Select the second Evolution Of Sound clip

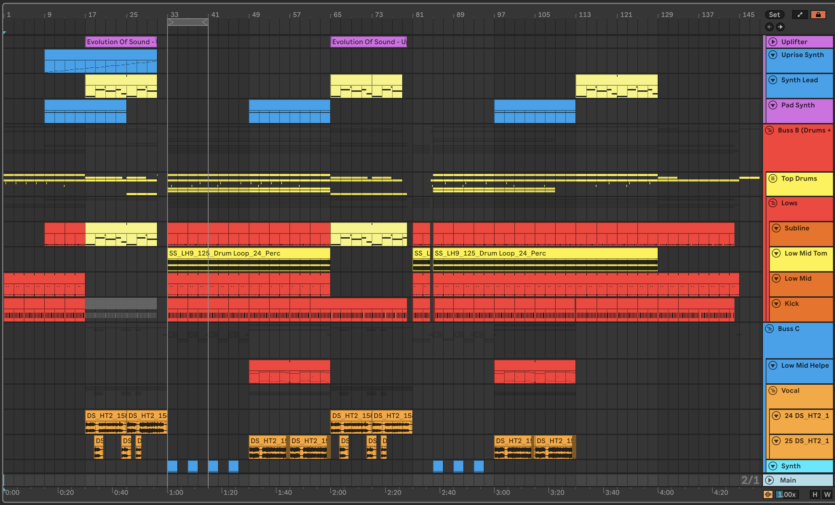369,42
